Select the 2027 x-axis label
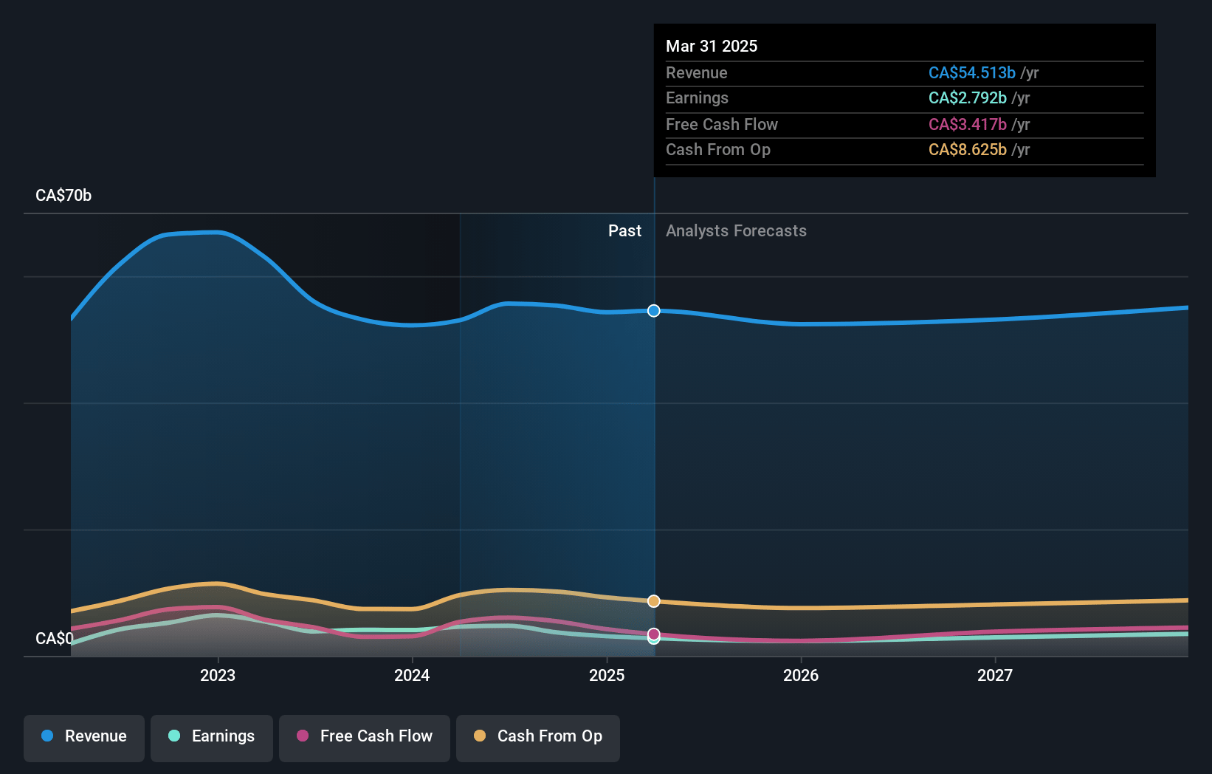This screenshot has width=1212, height=774. coord(995,675)
